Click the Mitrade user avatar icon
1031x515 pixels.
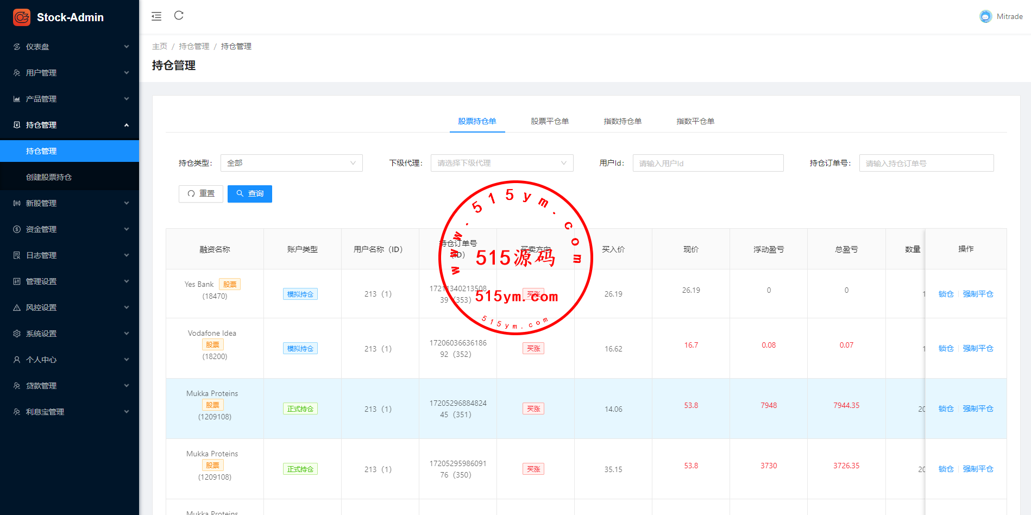(x=985, y=17)
